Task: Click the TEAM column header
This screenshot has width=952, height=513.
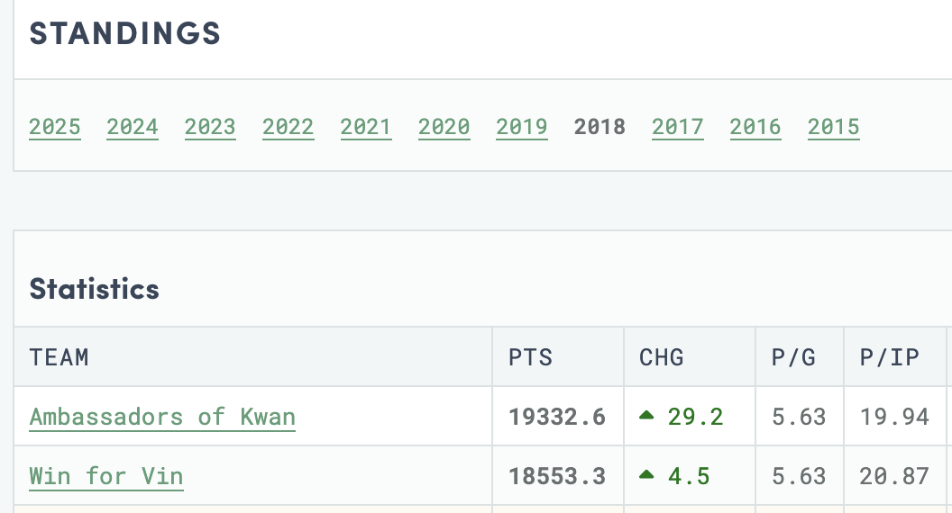Action: (x=59, y=357)
